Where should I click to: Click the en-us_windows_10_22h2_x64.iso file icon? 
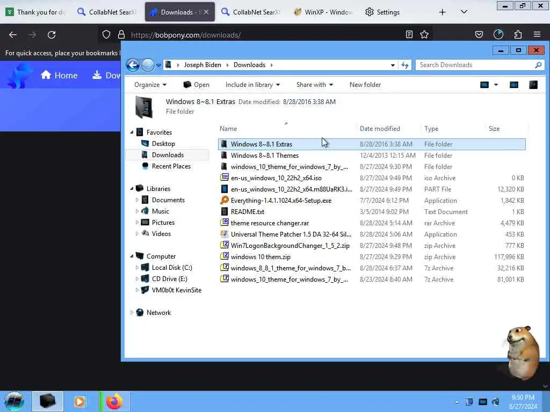pyautogui.click(x=225, y=178)
